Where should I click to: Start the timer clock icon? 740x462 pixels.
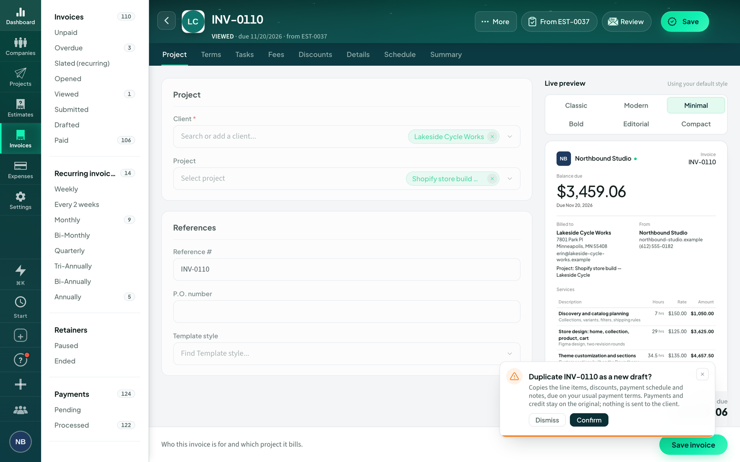click(x=21, y=306)
